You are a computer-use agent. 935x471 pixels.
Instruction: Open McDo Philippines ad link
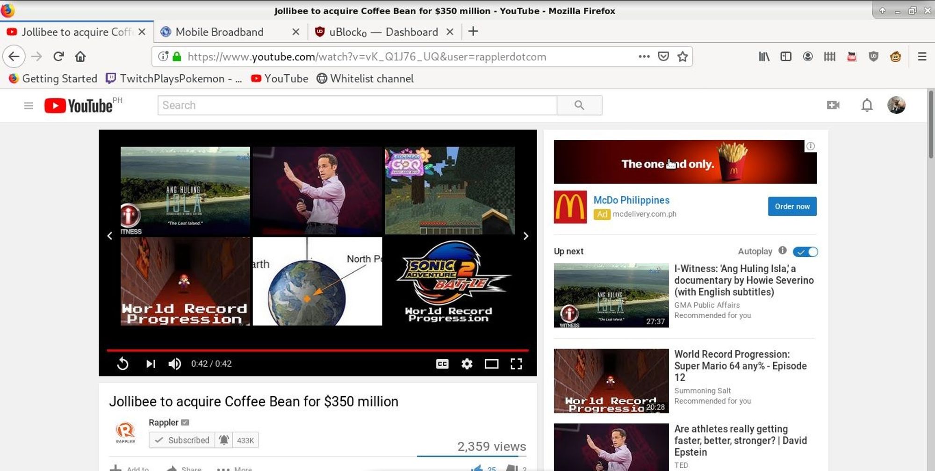(631, 200)
